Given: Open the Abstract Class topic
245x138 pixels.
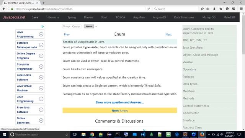Looking at the screenshot, I should [192, 128].
